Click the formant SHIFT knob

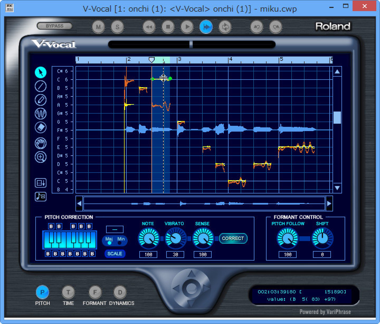click(x=322, y=239)
